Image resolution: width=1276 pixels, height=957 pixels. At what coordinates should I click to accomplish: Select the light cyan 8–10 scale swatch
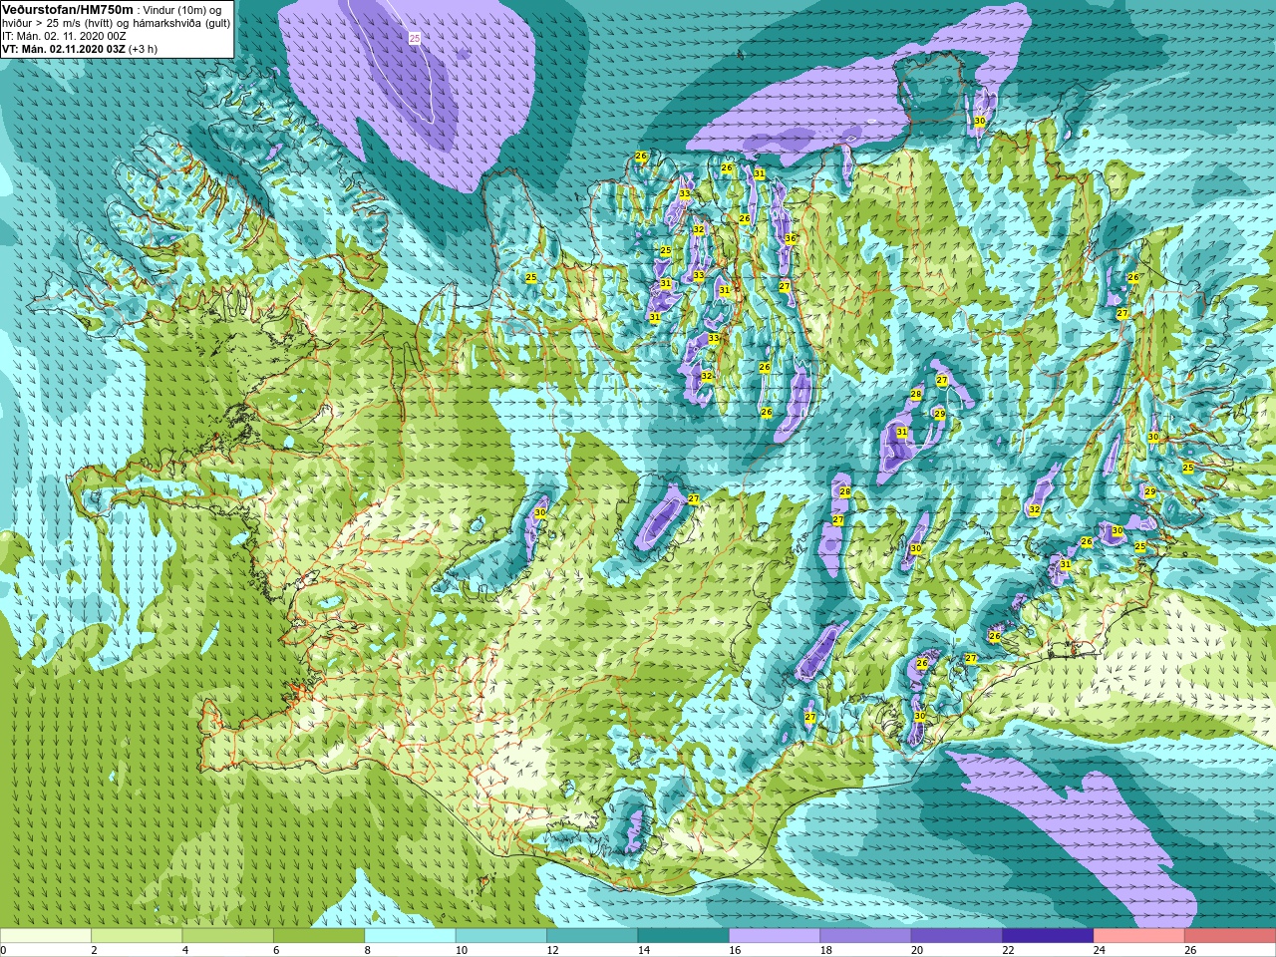click(x=410, y=936)
